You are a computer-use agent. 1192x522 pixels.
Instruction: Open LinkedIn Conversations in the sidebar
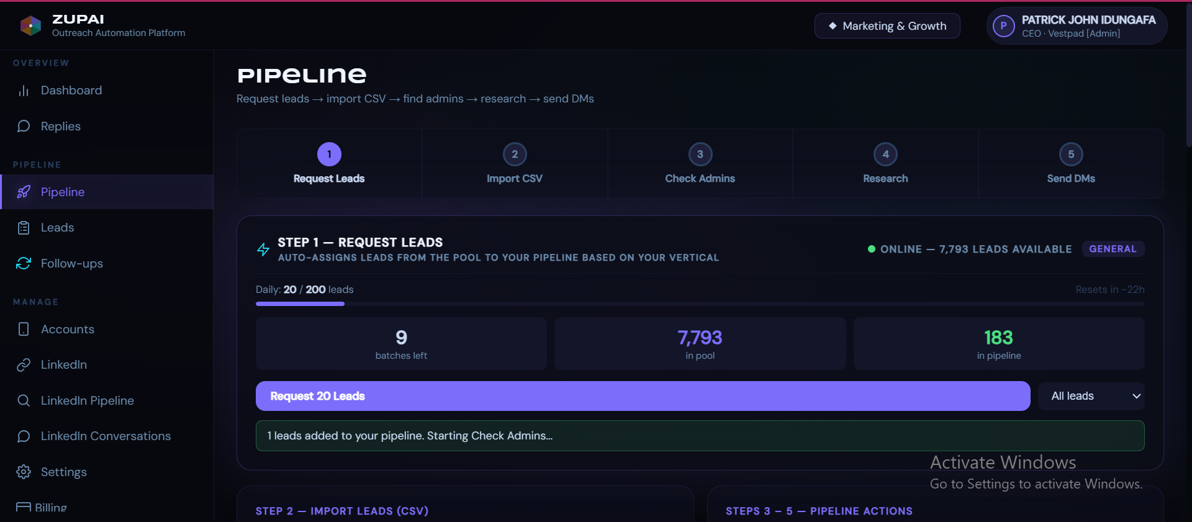[106, 436]
